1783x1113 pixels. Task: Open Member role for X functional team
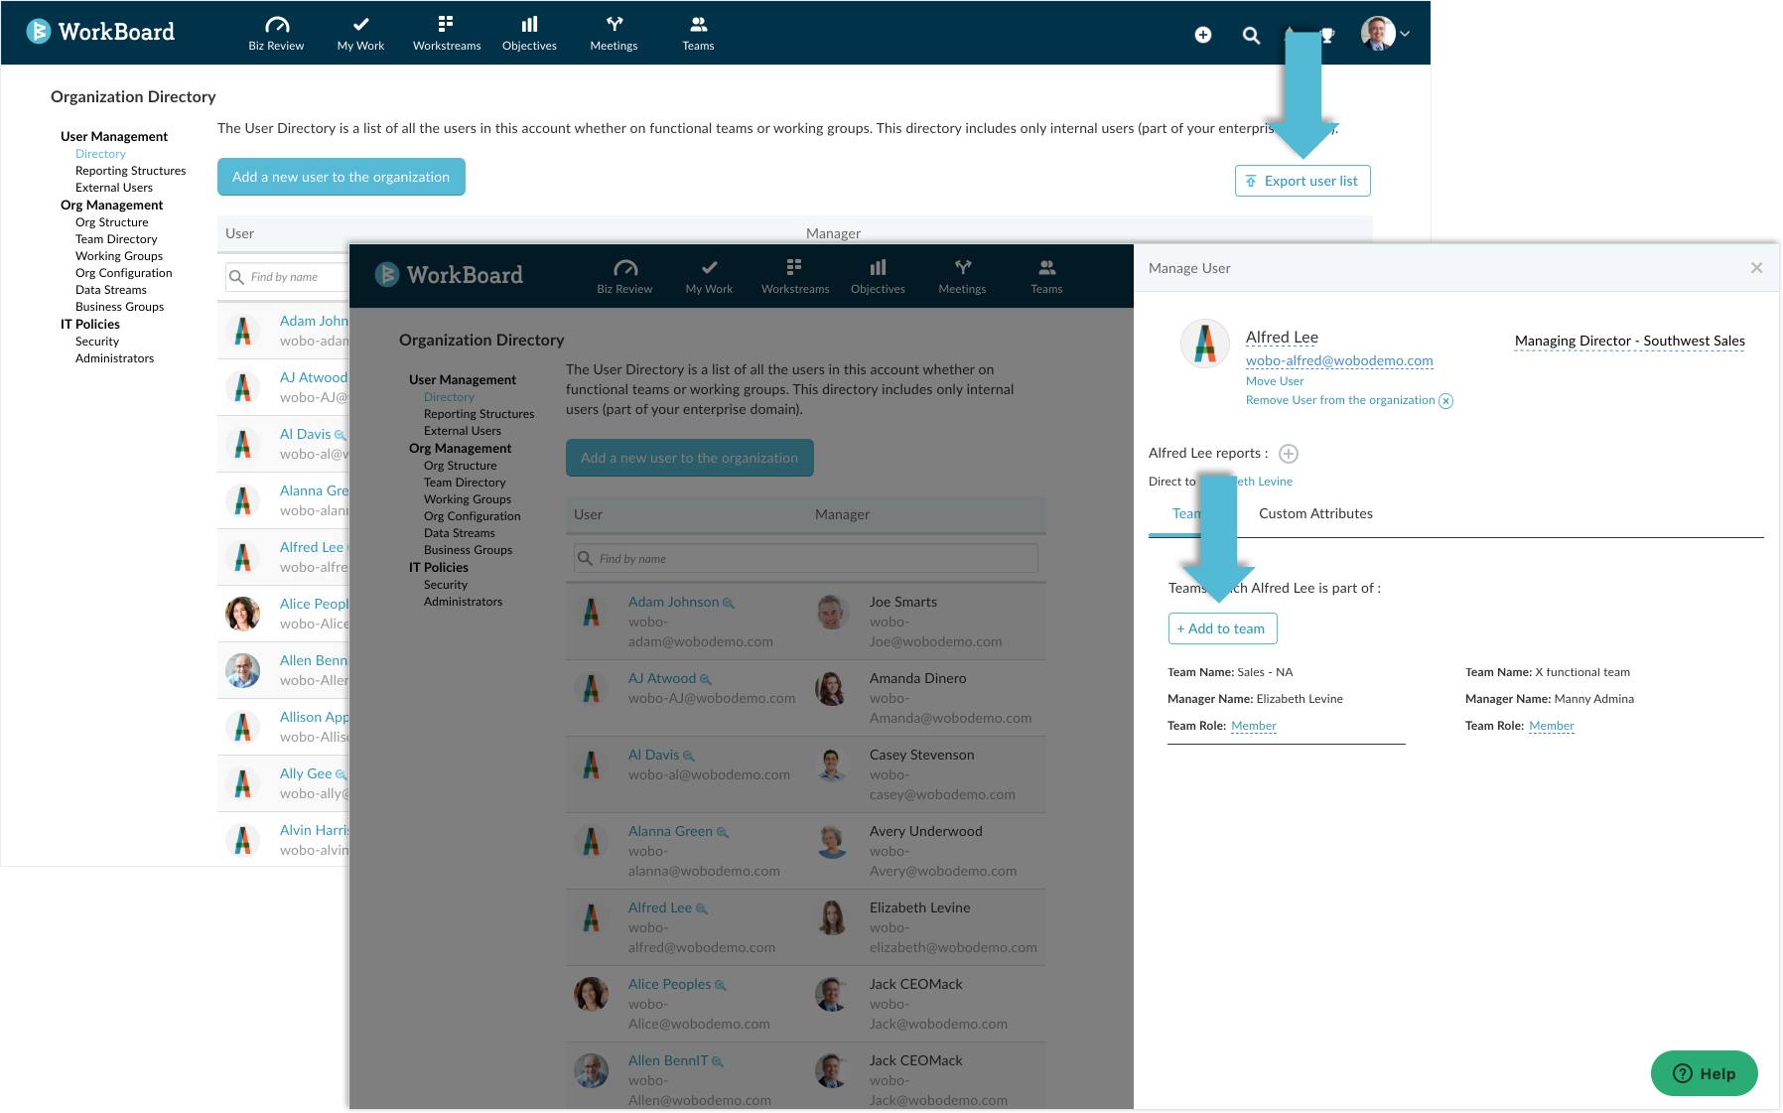(1552, 726)
